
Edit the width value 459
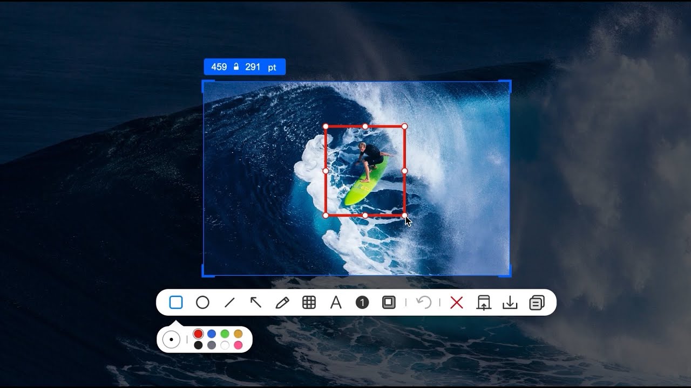[219, 67]
